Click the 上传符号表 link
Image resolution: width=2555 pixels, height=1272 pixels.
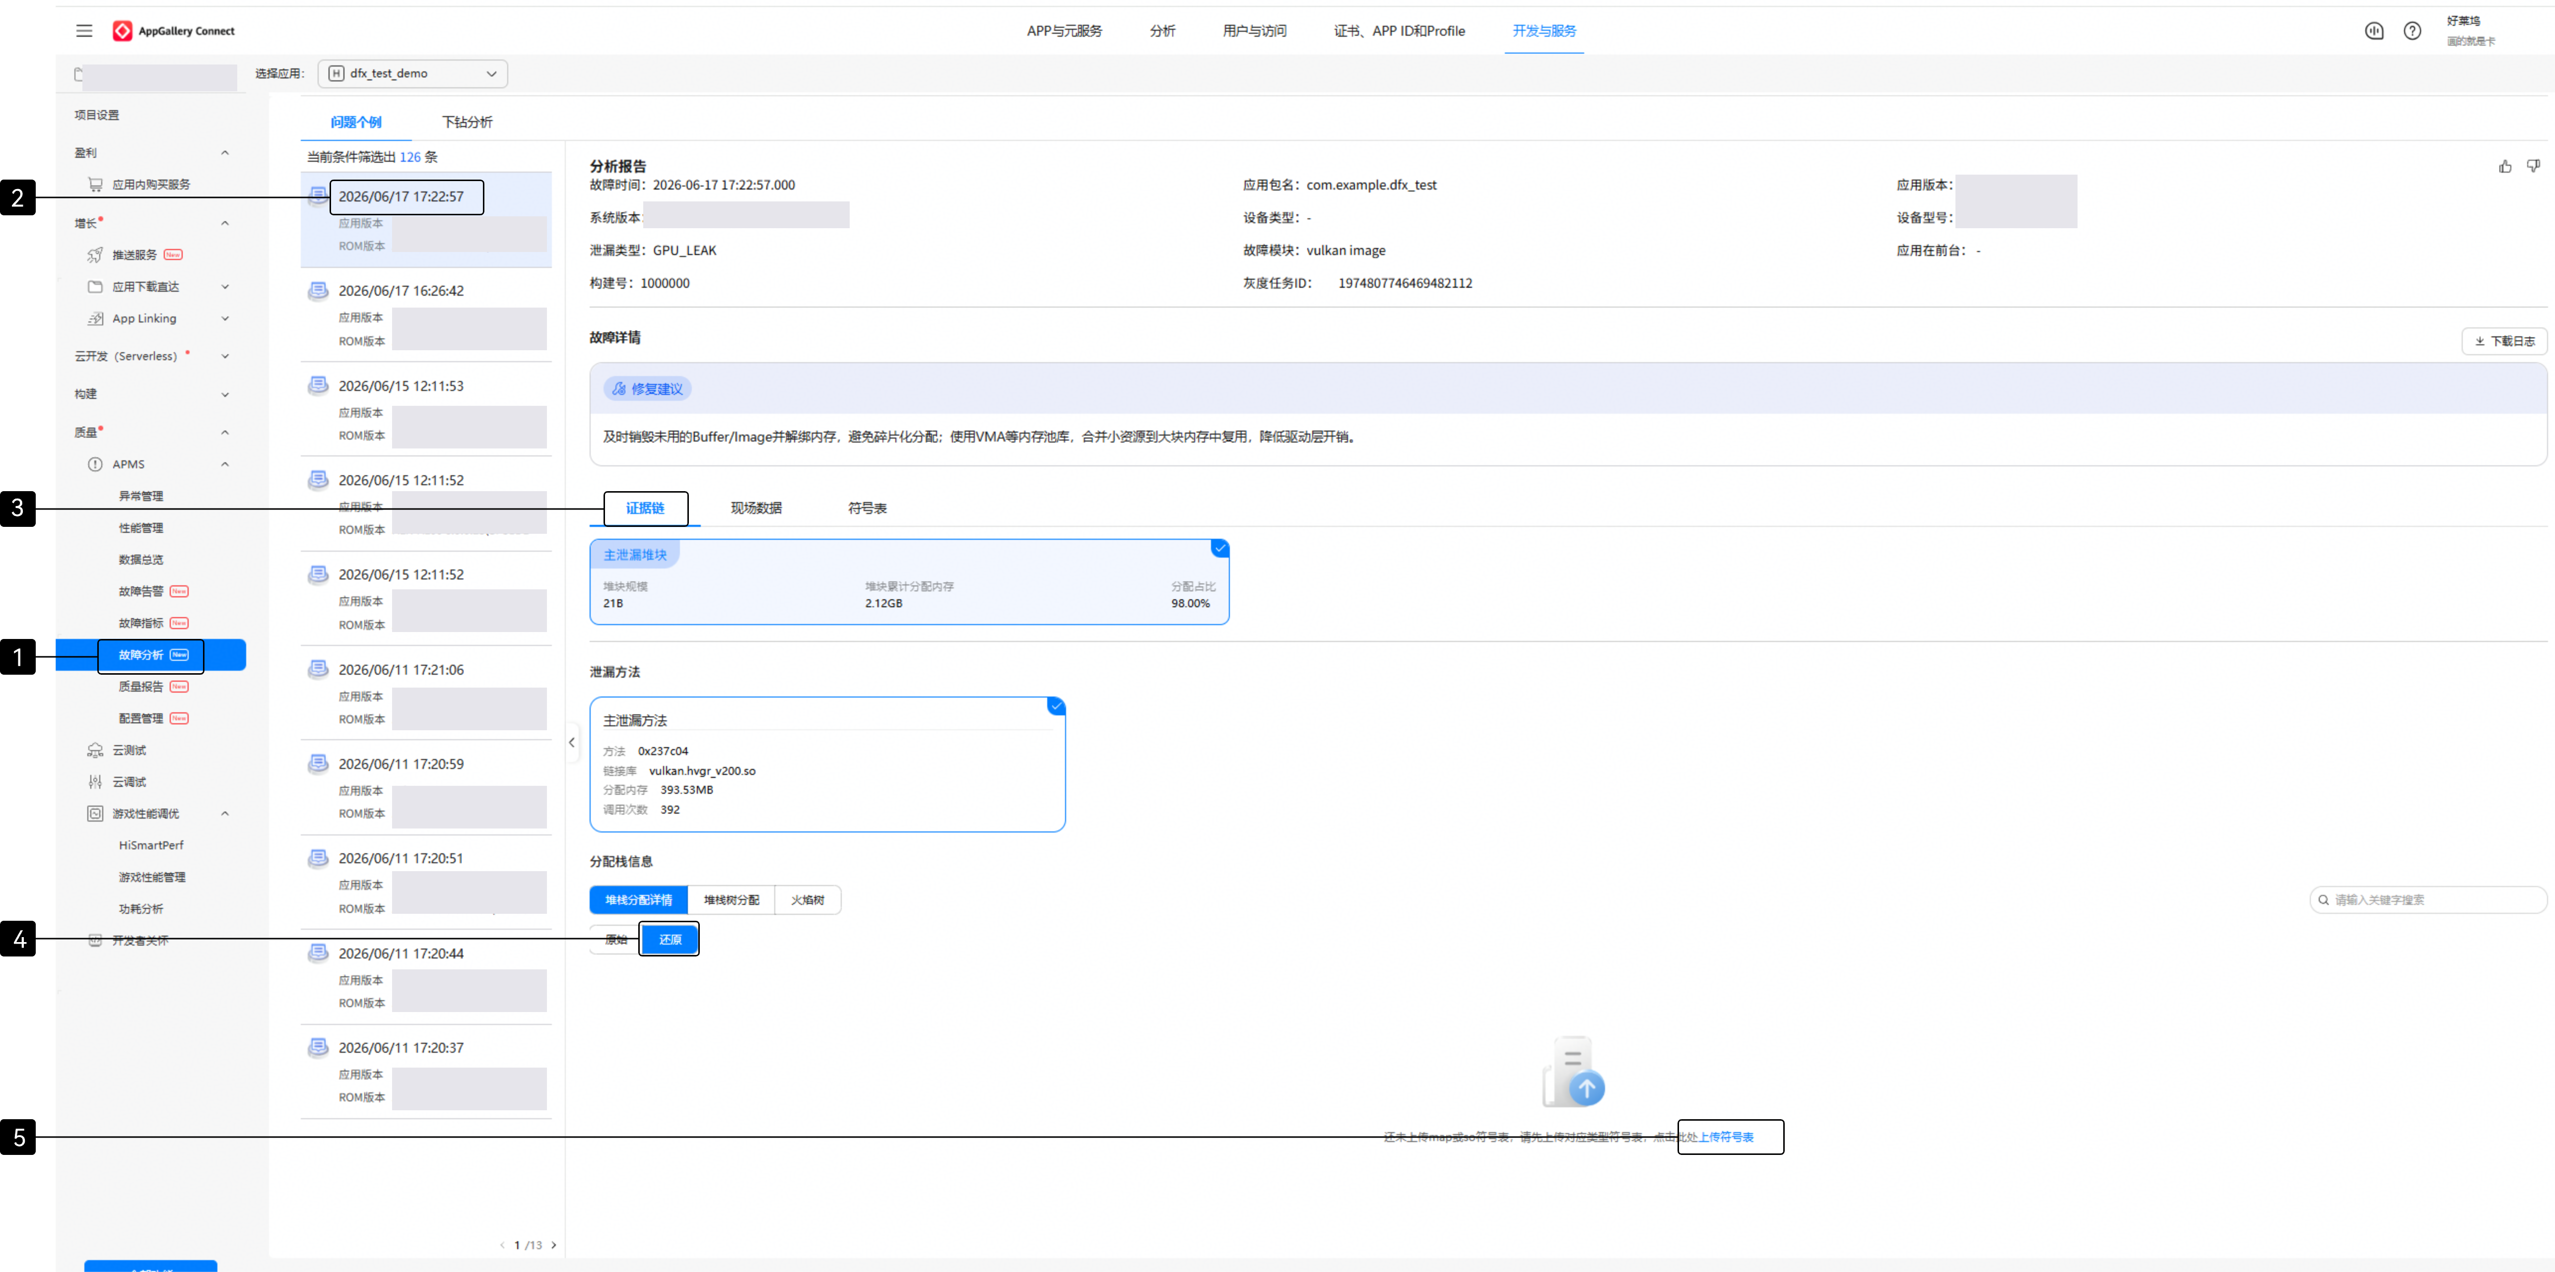(x=1727, y=1137)
